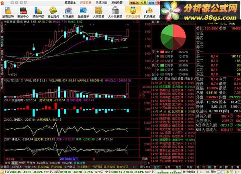Click the blue 自选 tab button

(x=151, y=3)
